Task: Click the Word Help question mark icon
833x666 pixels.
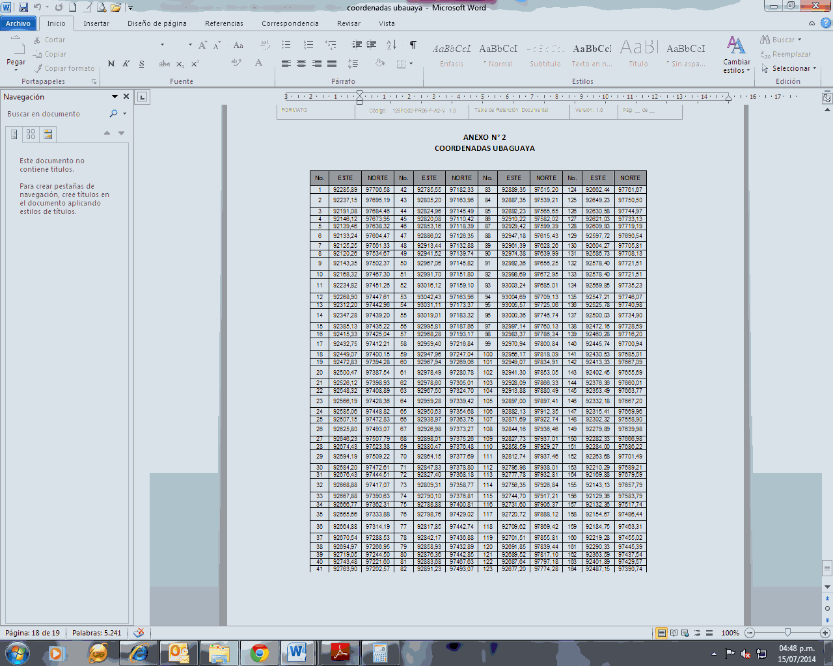Action: click(x=825, y=23)
